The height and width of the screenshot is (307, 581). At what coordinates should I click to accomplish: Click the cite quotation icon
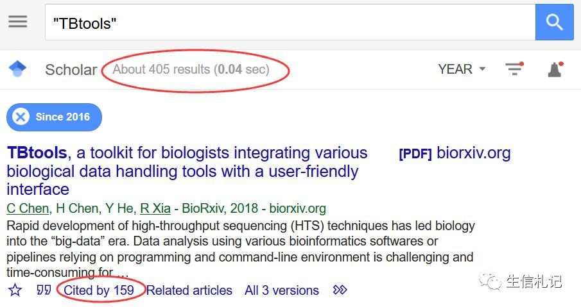click(44, 290)
